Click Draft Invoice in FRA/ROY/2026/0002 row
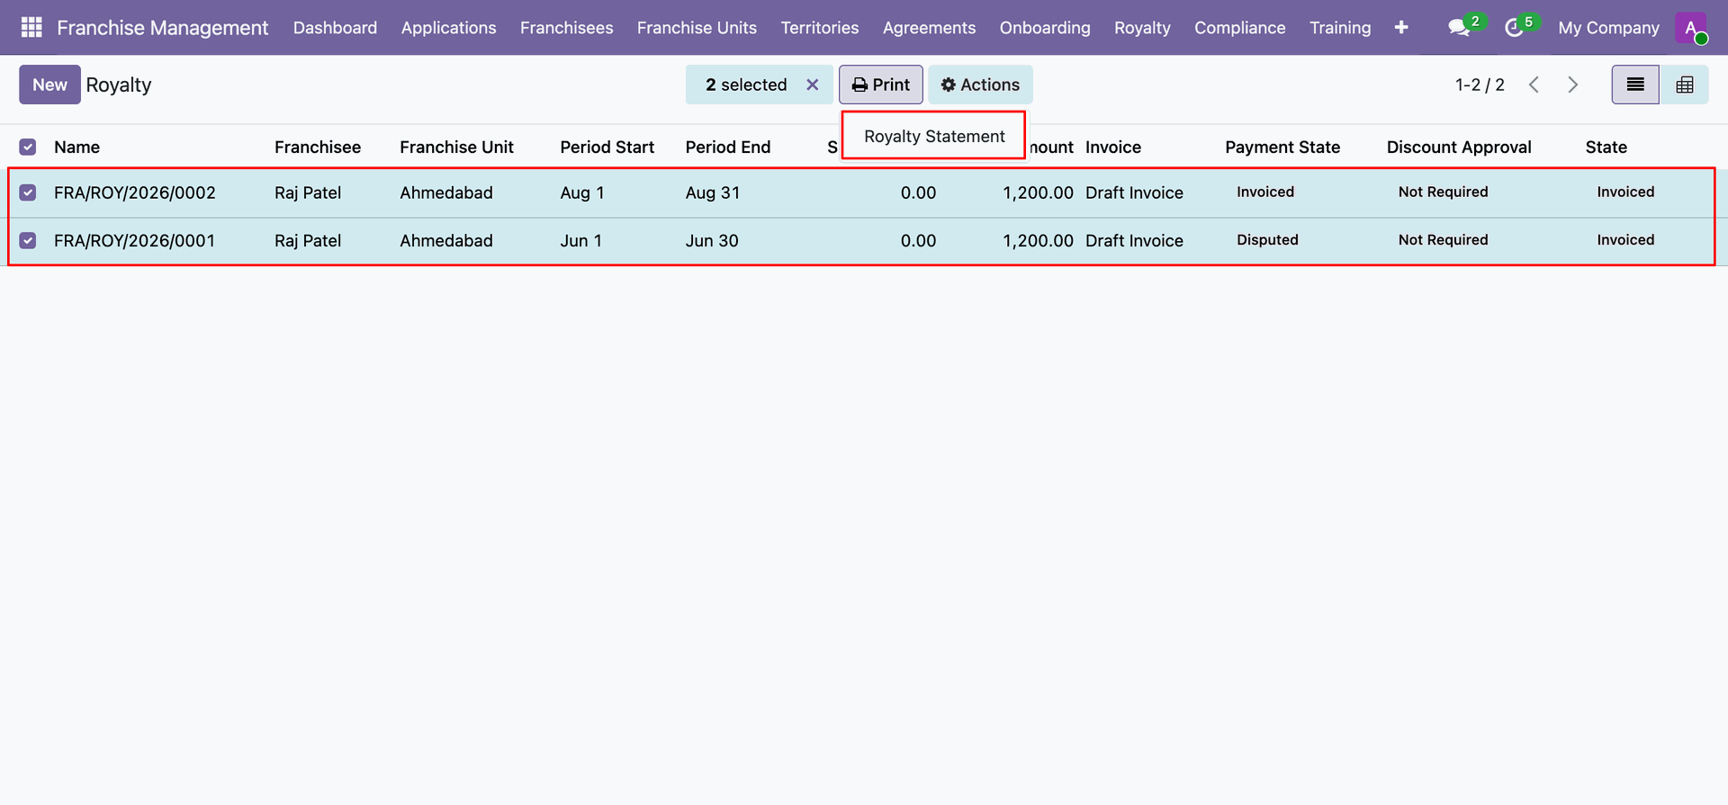This screenshot has height=805, width=1728. click(1134, 192)
